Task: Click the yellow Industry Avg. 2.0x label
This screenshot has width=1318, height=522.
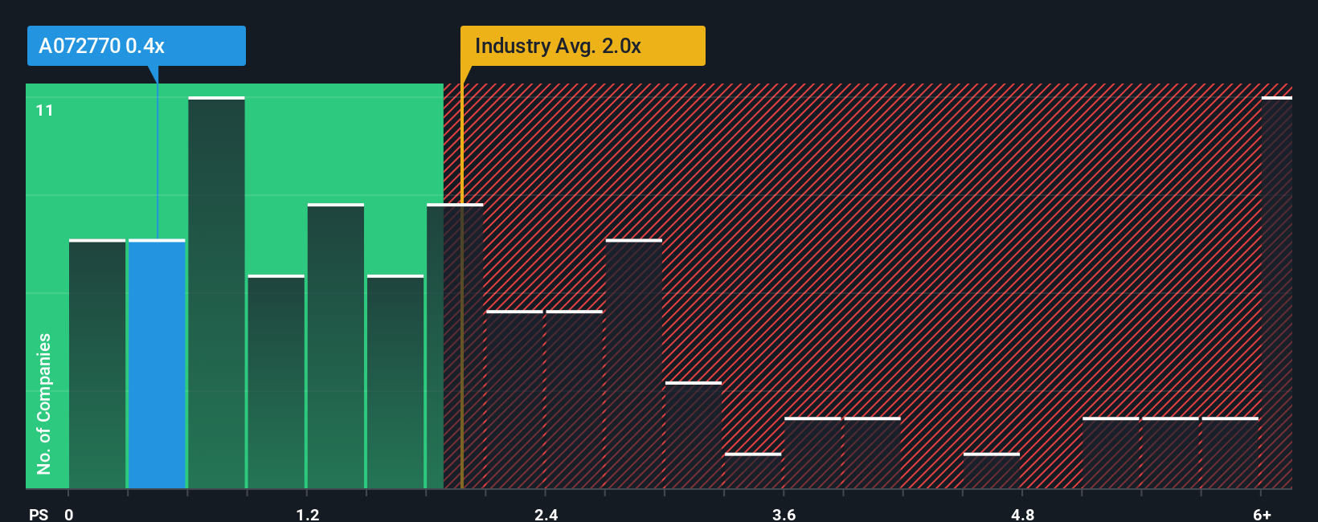Action: 583,46
